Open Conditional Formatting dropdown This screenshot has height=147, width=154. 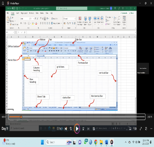pyautogui.click(x=80, y=21)
